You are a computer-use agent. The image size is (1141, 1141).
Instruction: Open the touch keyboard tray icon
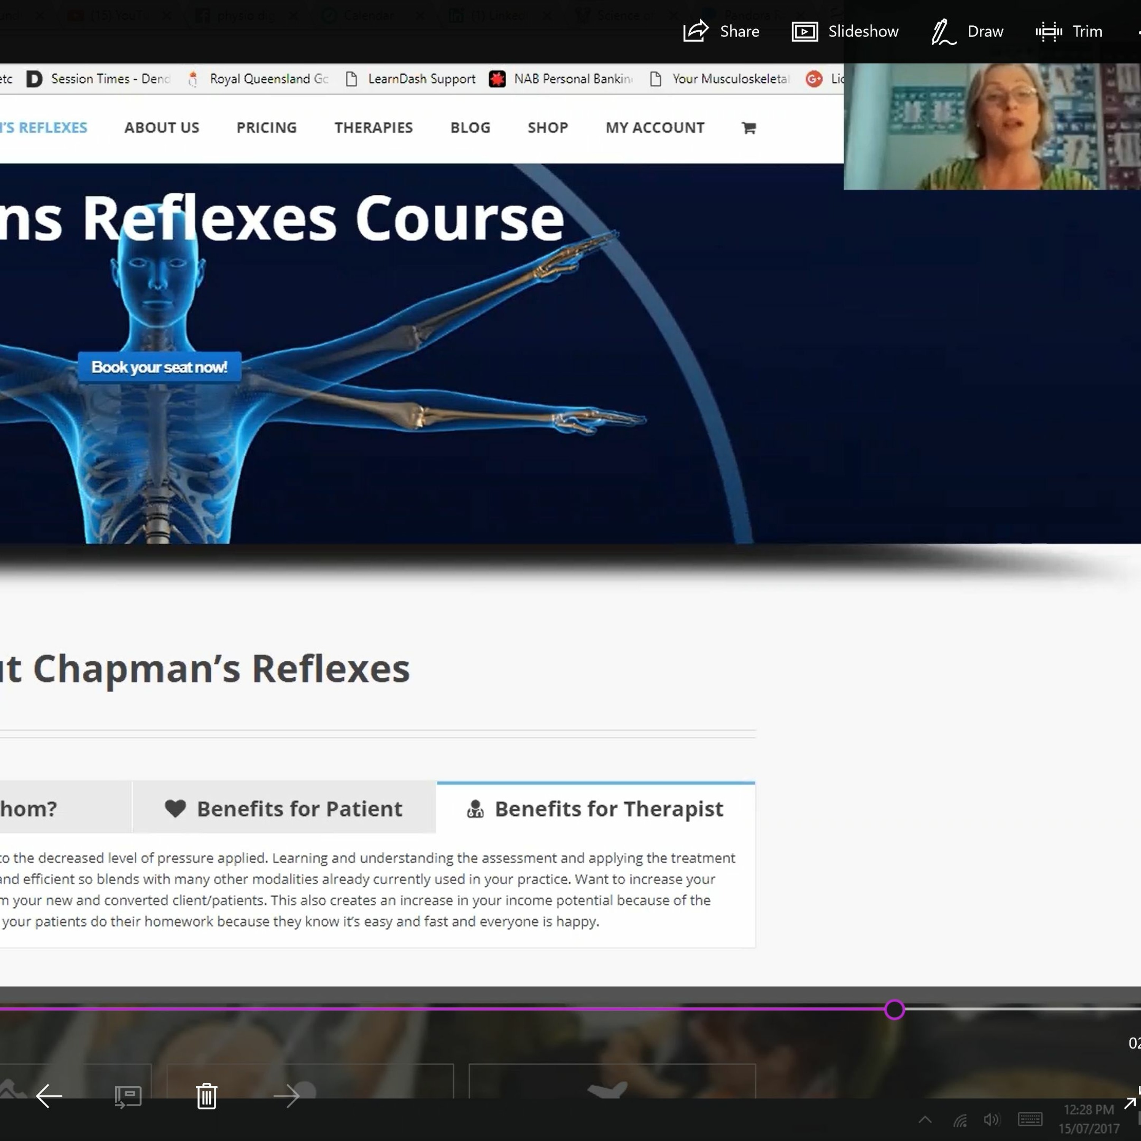[1031, 1120]
